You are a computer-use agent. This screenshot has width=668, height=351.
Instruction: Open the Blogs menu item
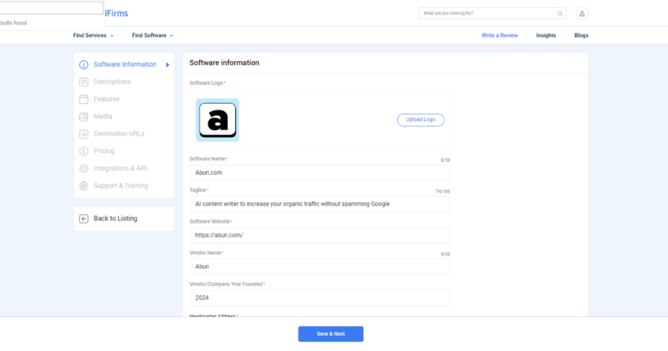click(581, 35)
